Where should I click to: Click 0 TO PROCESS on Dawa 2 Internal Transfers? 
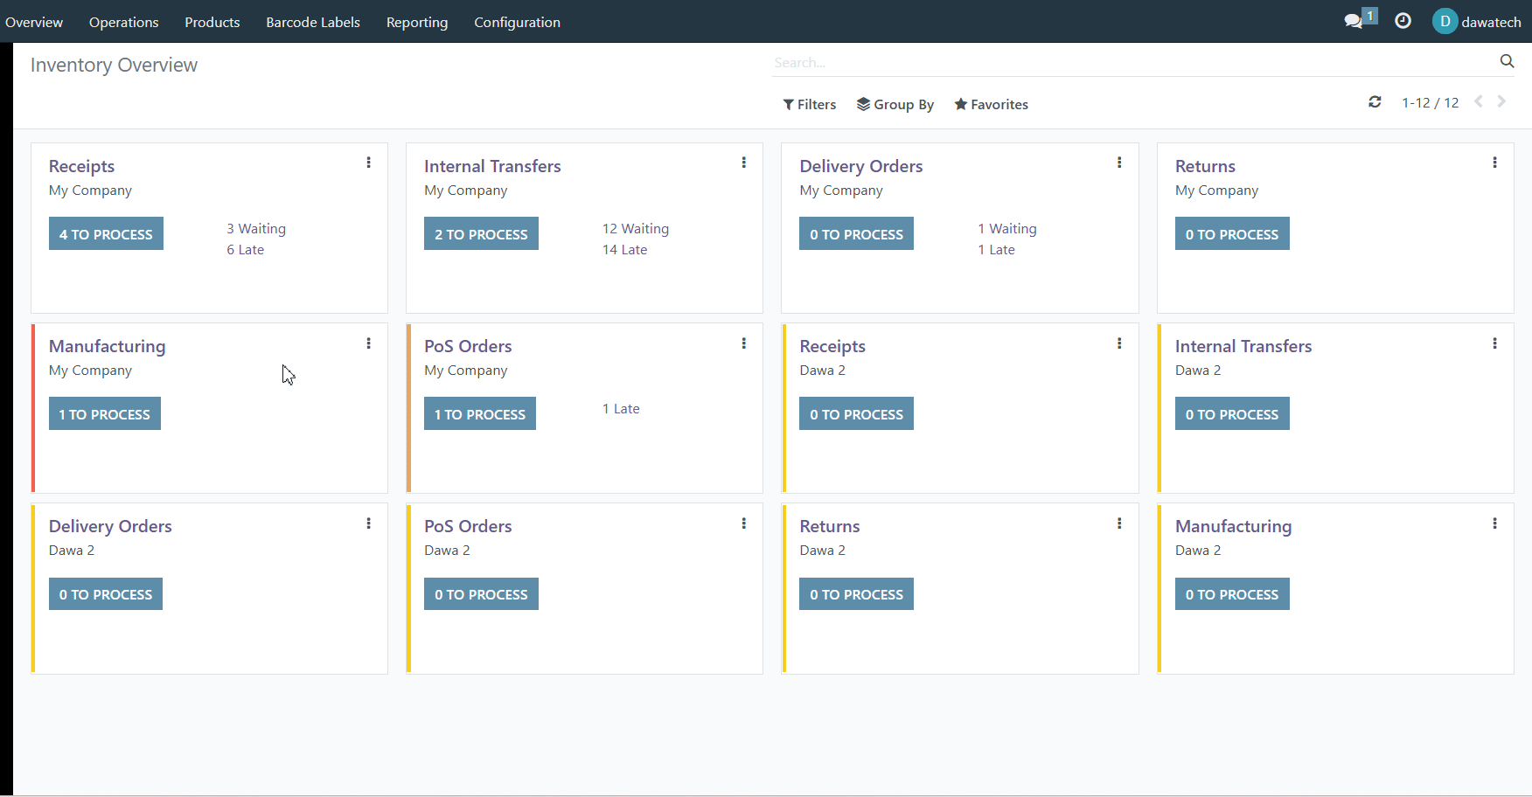point(1232,413)
